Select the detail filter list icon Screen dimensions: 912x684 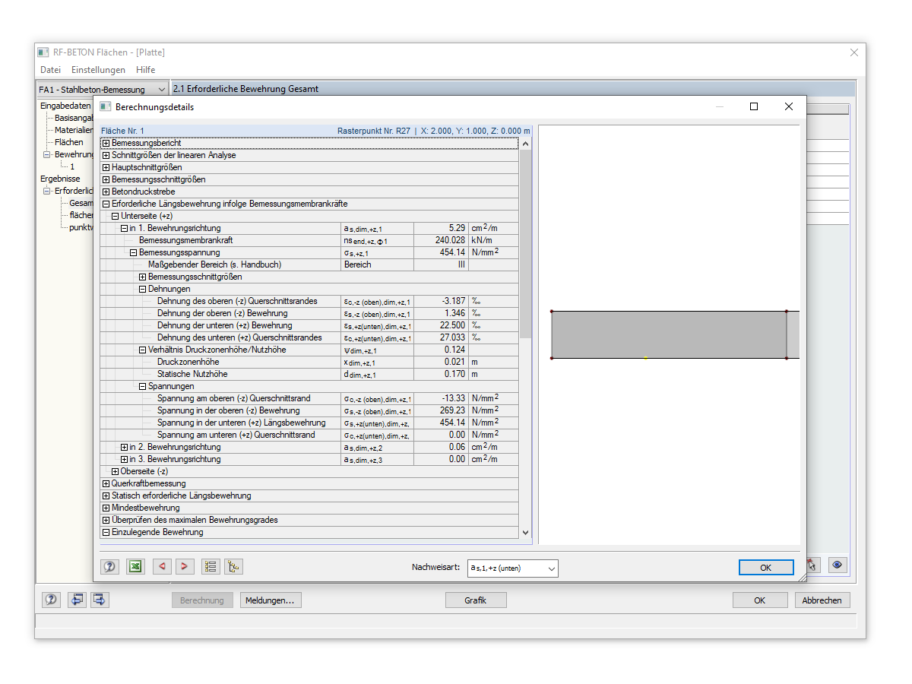click(233, 566)
